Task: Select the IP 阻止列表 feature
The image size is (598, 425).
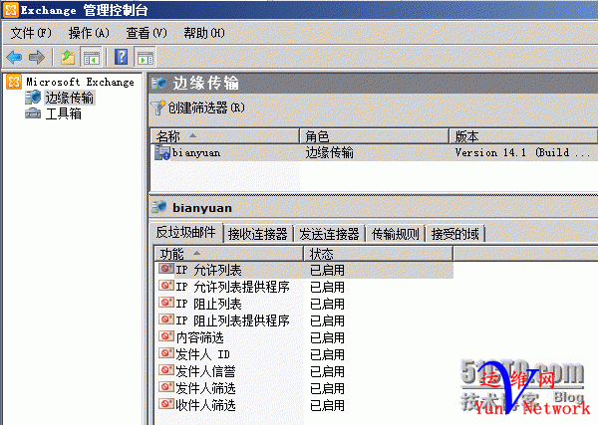Action: (x=208, y=304)
